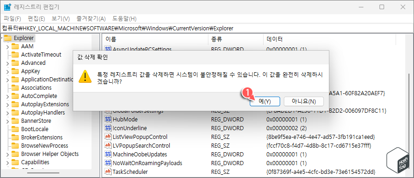Click the AutoplayExtensions folder icon
The image size is (414, 178).
[x=15, y=104]
